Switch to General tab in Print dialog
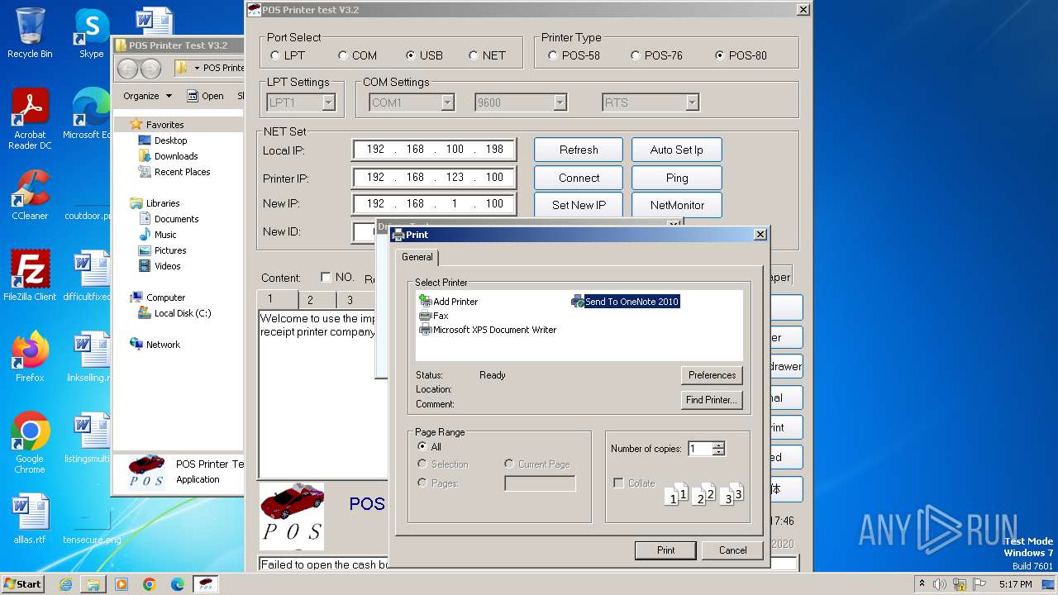Viewport: 1058px width, 595px height. coord(417,257)
